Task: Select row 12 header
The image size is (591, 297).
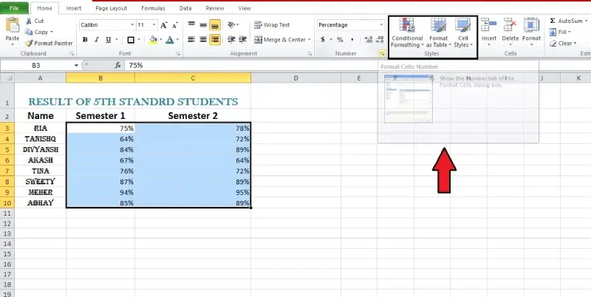Action: tap(7, 224)
